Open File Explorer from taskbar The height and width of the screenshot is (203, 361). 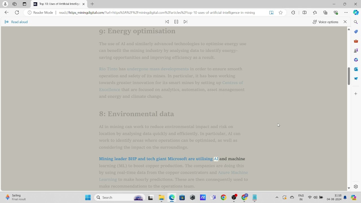pyautogui.click(x=161, y=198)
